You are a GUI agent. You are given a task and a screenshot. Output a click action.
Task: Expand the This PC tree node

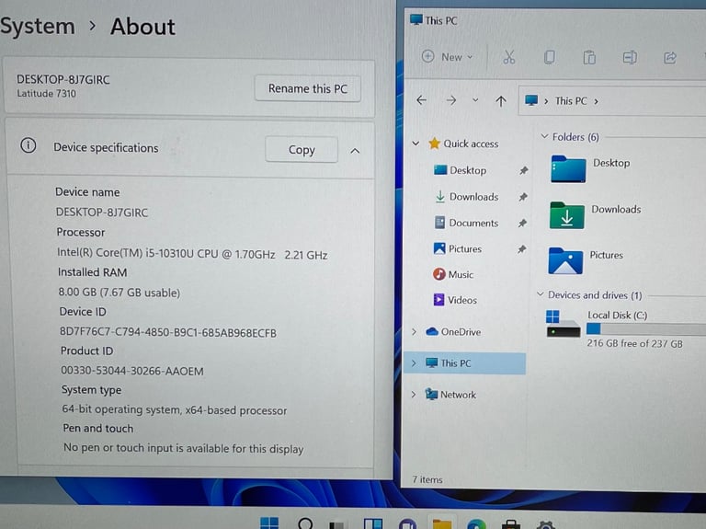[414, 362]
